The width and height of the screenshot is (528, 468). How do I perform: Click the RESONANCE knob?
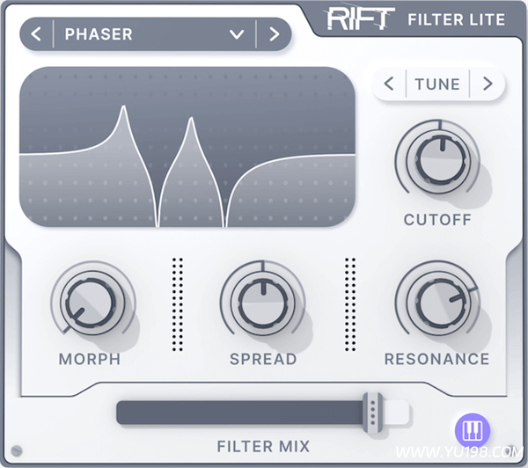440,302
